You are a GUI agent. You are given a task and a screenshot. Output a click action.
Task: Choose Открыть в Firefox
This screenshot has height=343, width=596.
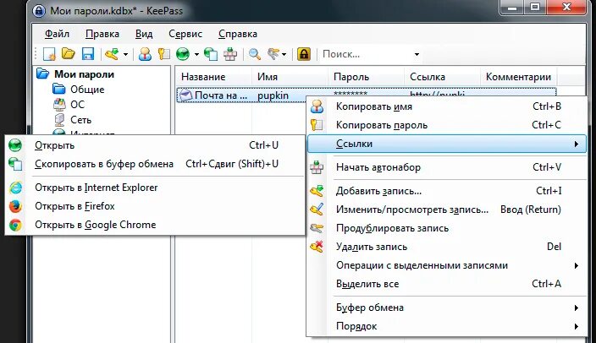point(155,206)
